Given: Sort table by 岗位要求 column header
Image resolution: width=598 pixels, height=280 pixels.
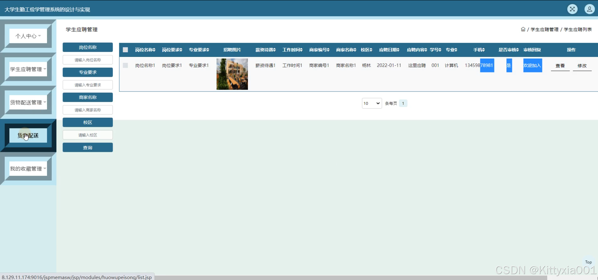Looking at the screenshot, I should pos(172,50).
